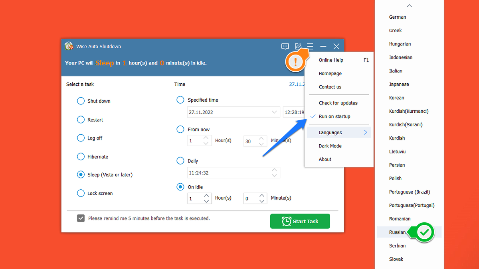Choose LIetuviu in the language list

point(410,151)
